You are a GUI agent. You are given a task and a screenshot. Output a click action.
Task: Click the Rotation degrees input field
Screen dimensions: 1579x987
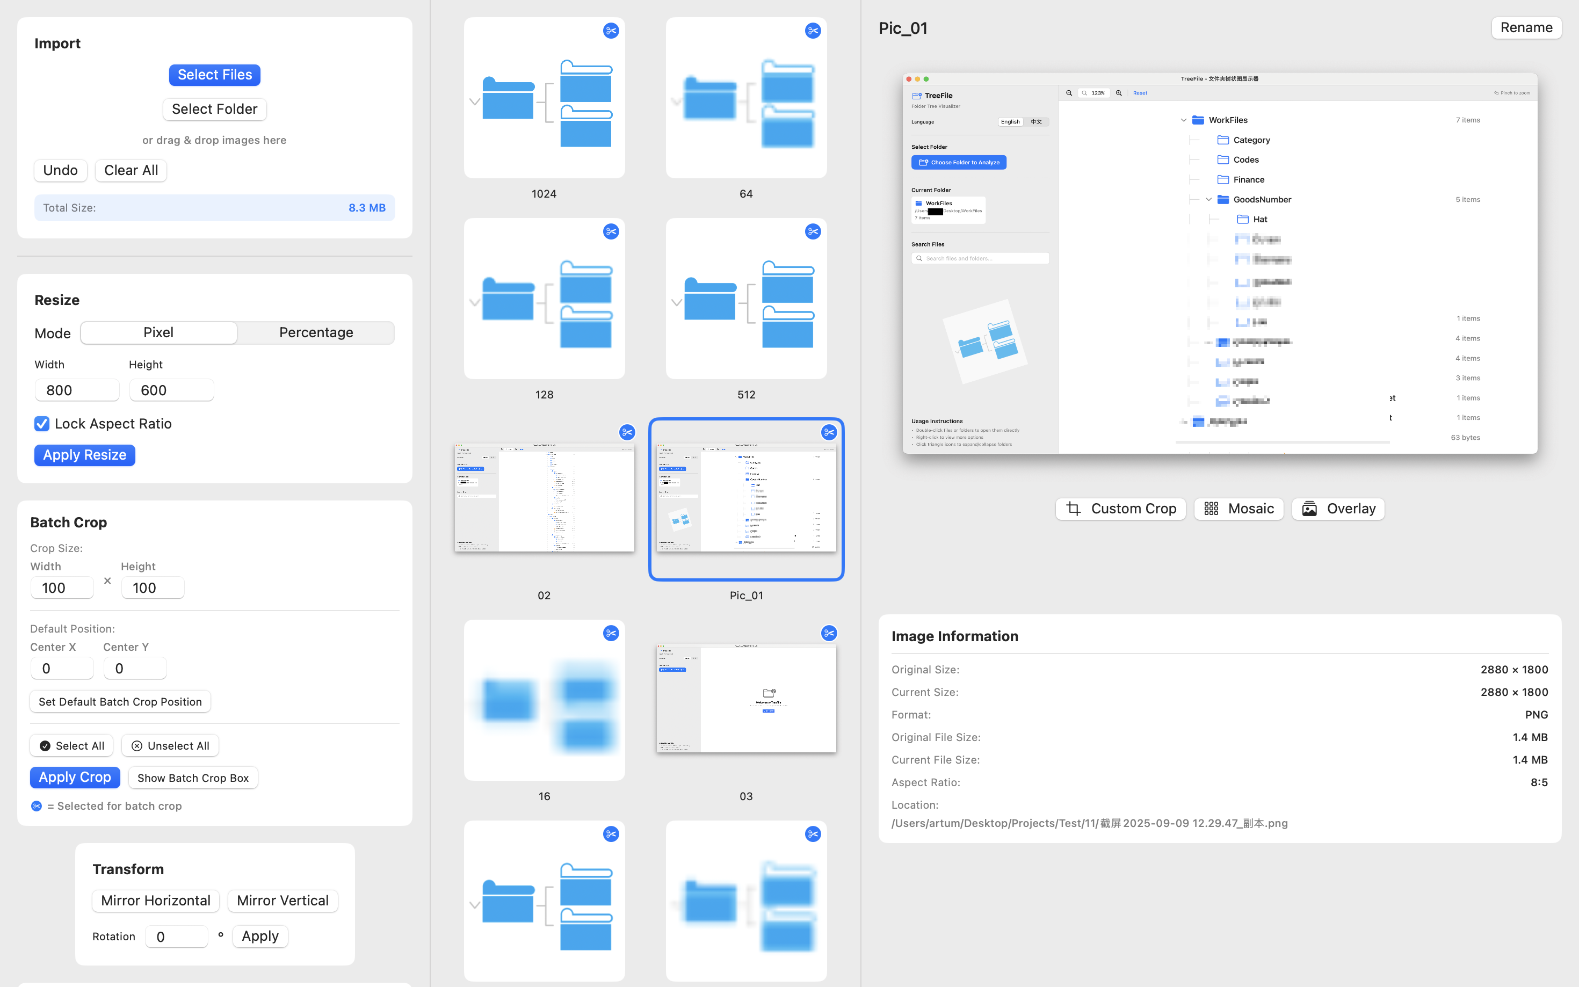[176, 936]
